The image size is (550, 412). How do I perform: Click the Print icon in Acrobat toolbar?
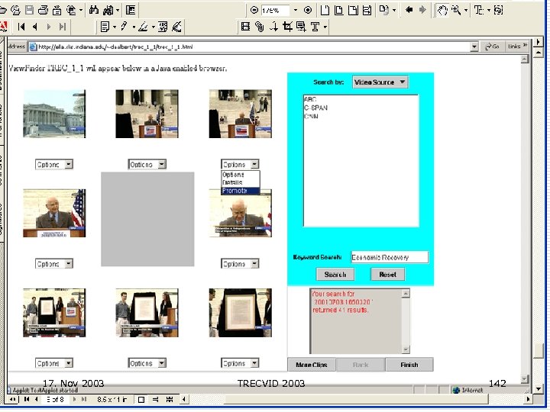(x=43, y=10)
